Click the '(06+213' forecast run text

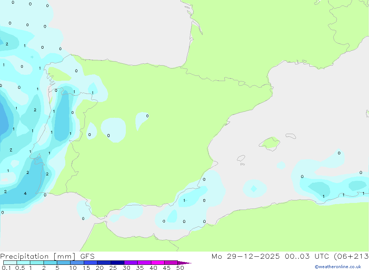click(351, 256)
